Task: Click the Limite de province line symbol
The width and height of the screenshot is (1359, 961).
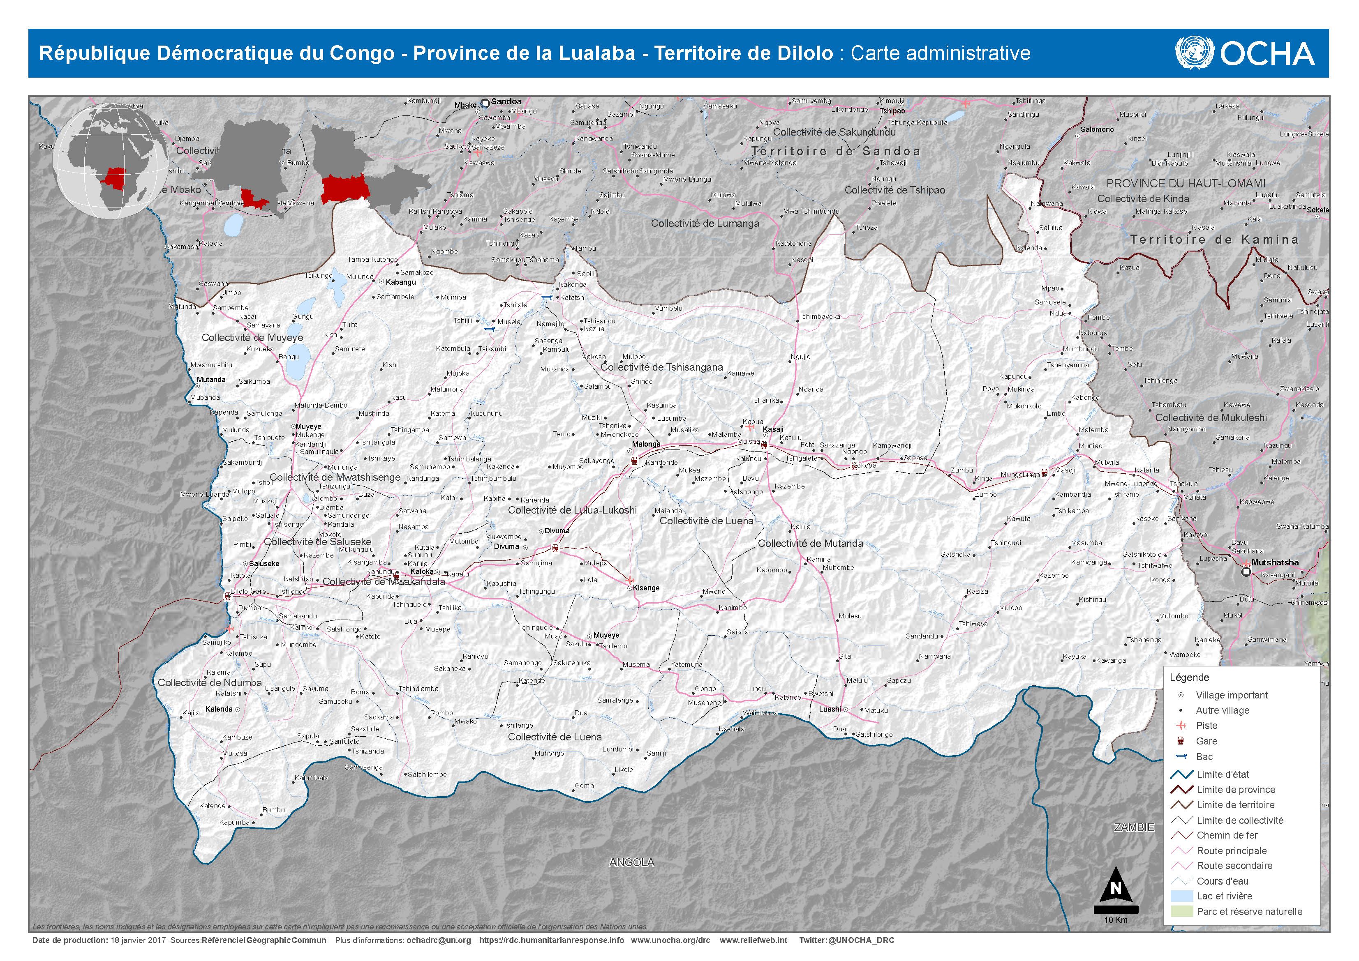Action: [x=1181, y=789]
